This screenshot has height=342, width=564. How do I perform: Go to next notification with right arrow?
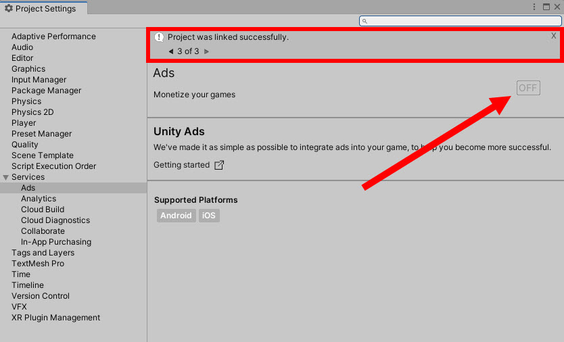(206, 51)
